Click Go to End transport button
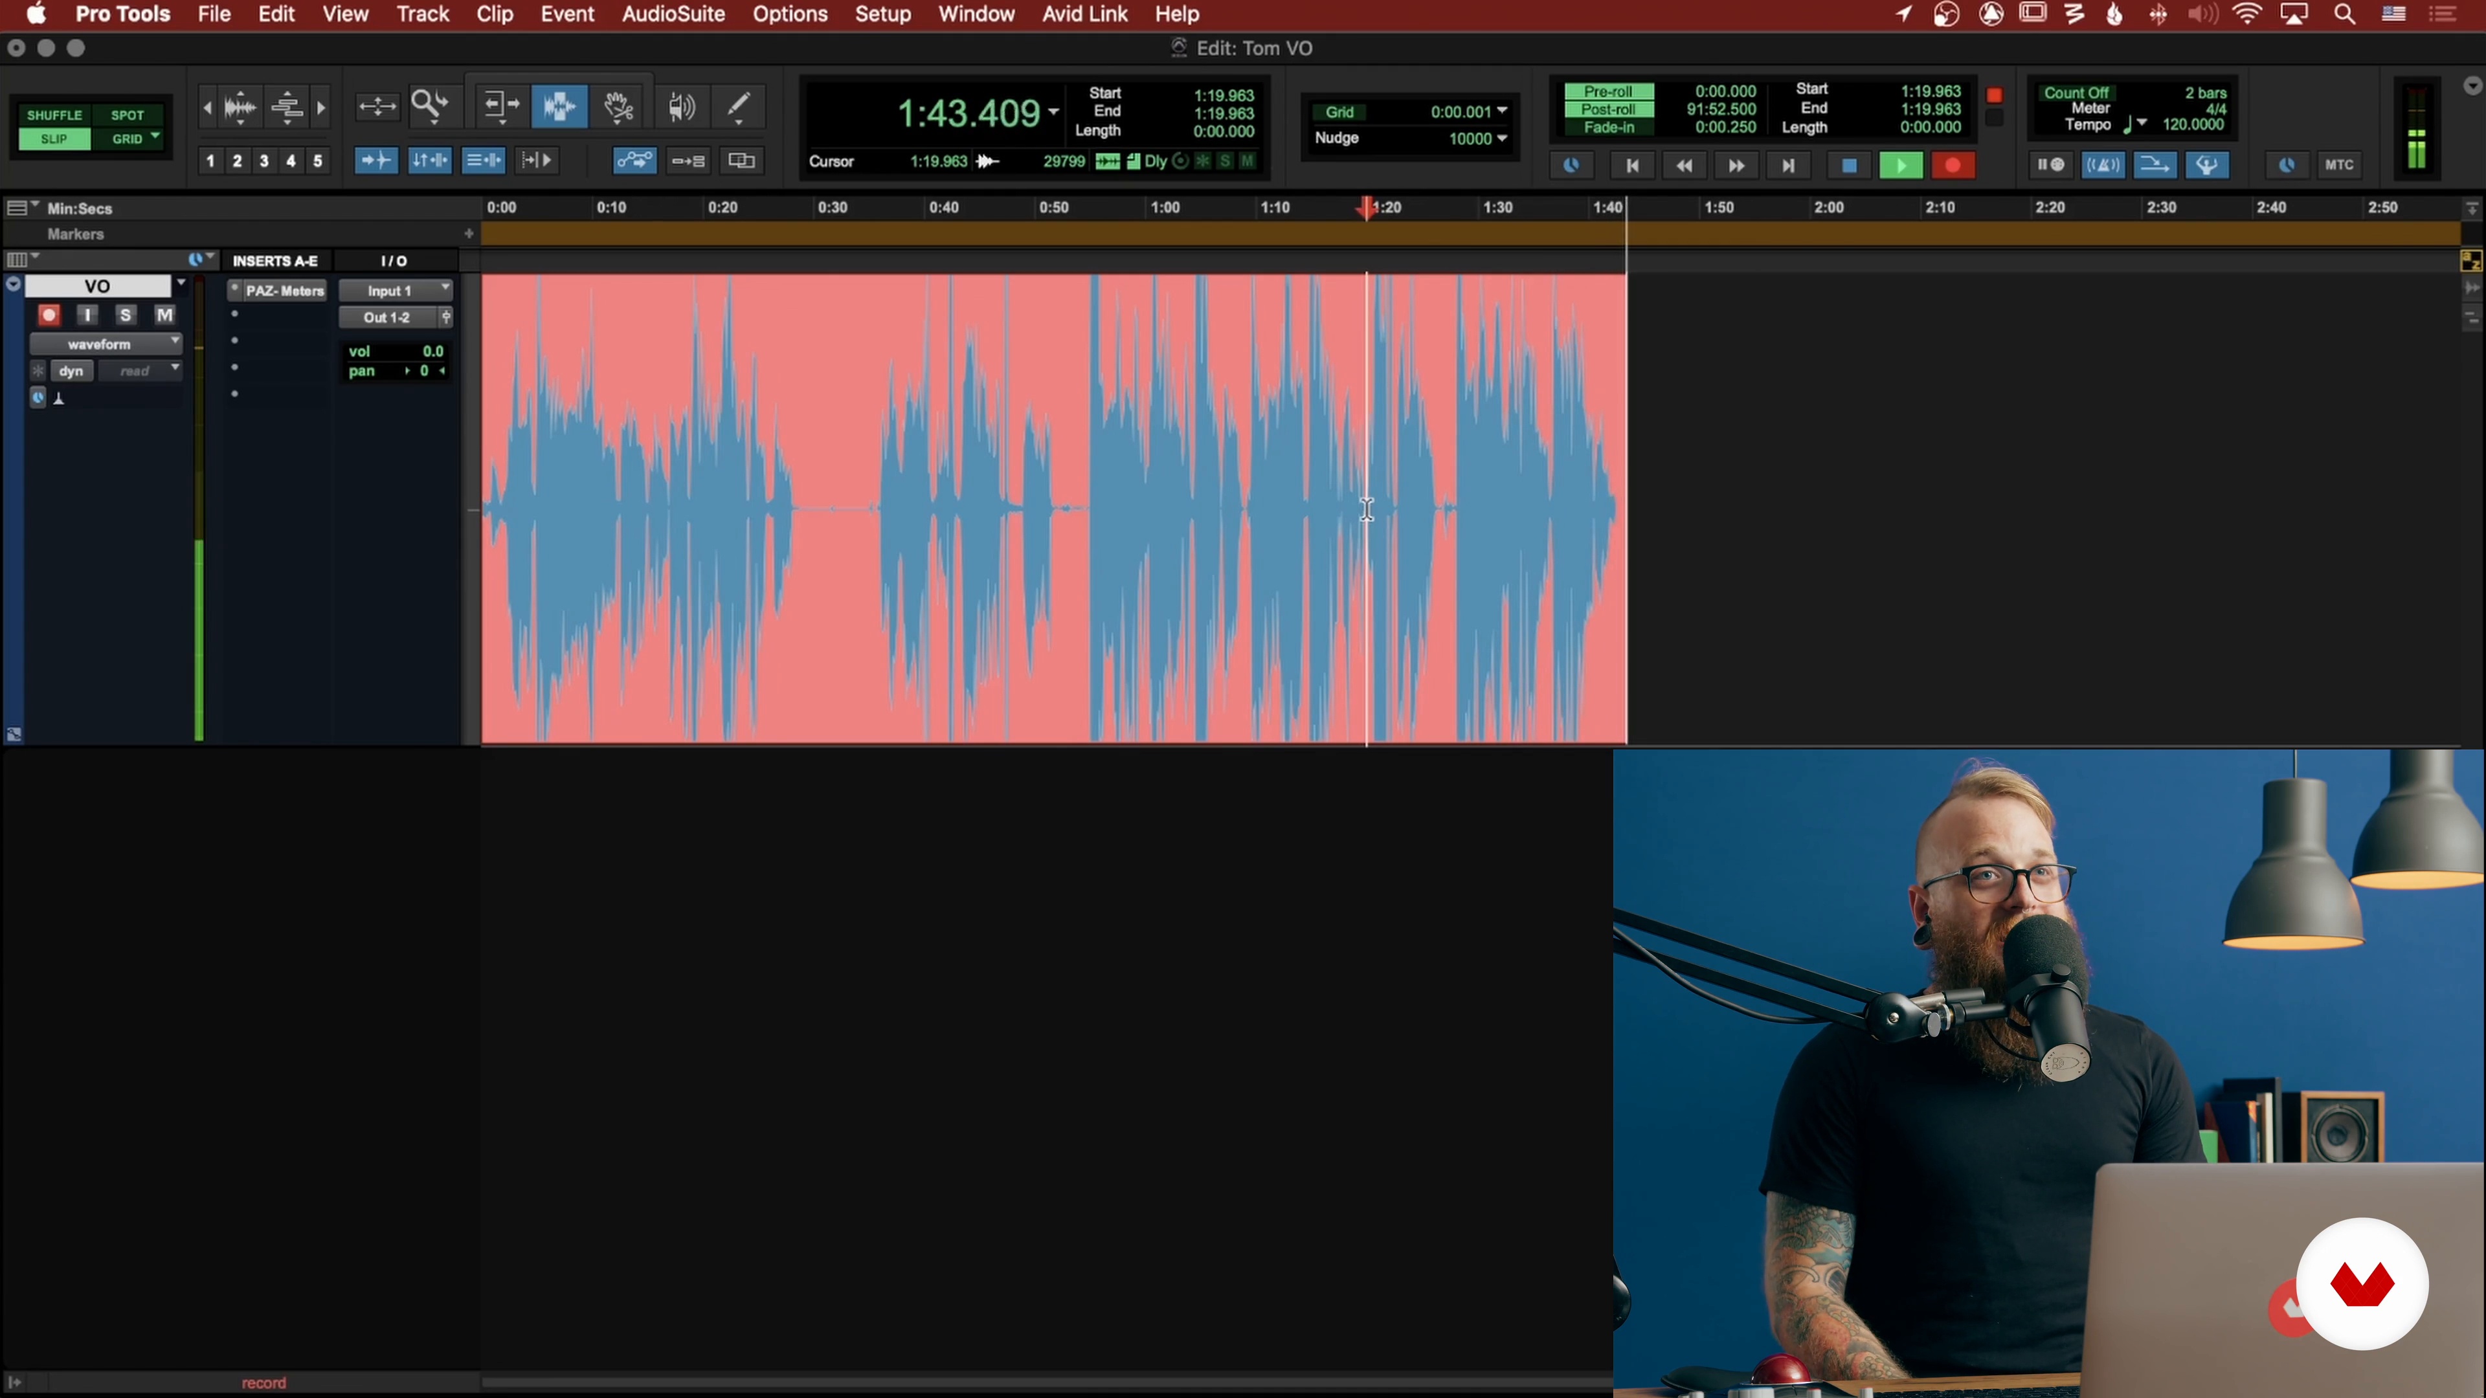The width and height of the screenshot is (2486, 1398). pyautogui.click(x=1788, y=166)
